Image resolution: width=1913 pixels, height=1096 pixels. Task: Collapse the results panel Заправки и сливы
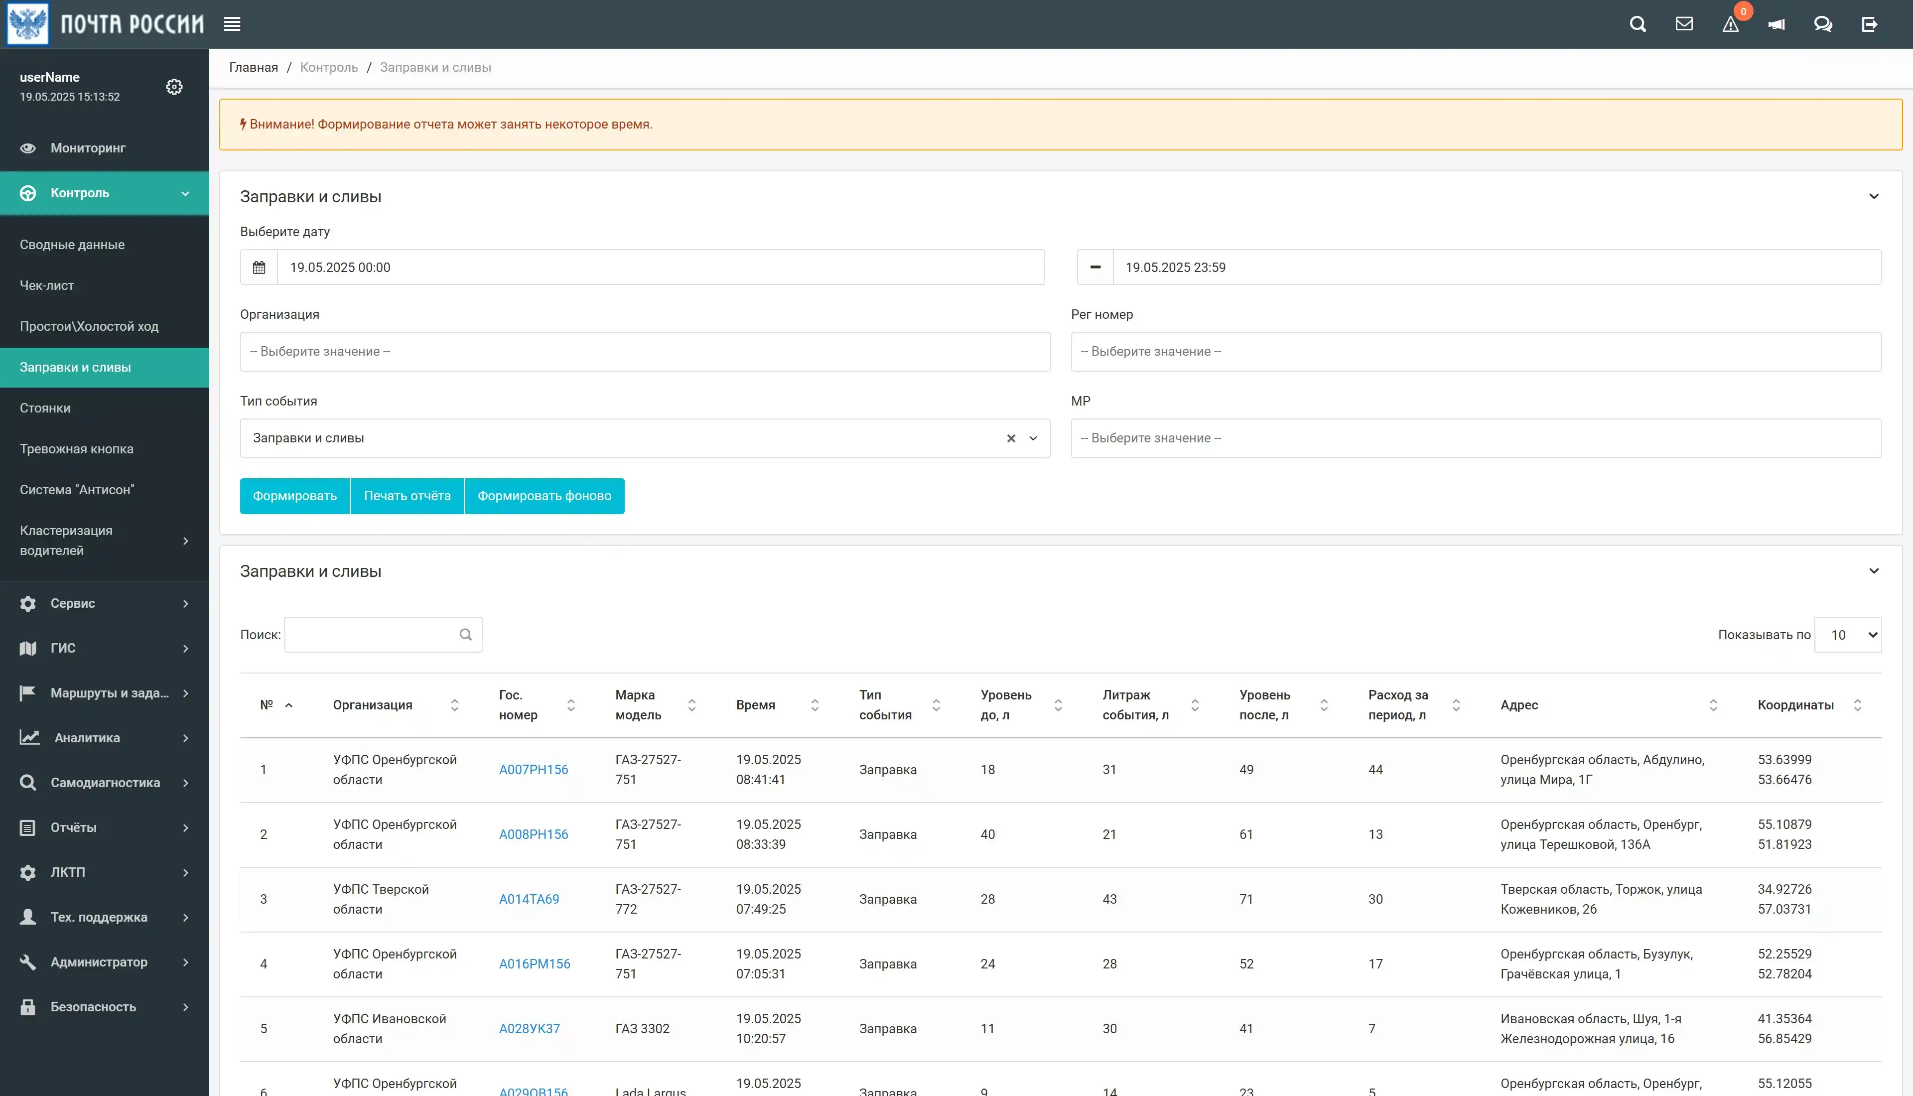pyautogui.click(x=1873, y=571)
